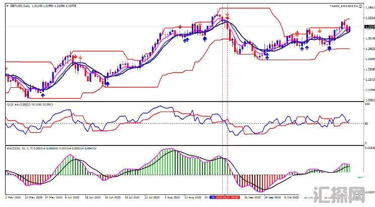Viewport: 375px width, 207px height.
Task: Click the current price tag on the price axis
Action: [368, 27]
